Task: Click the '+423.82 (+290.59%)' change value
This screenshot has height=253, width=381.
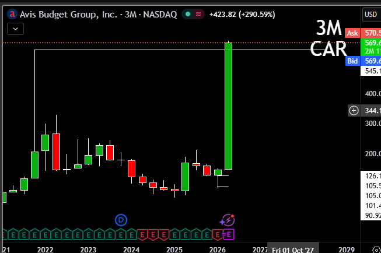Action: (242, 15)
